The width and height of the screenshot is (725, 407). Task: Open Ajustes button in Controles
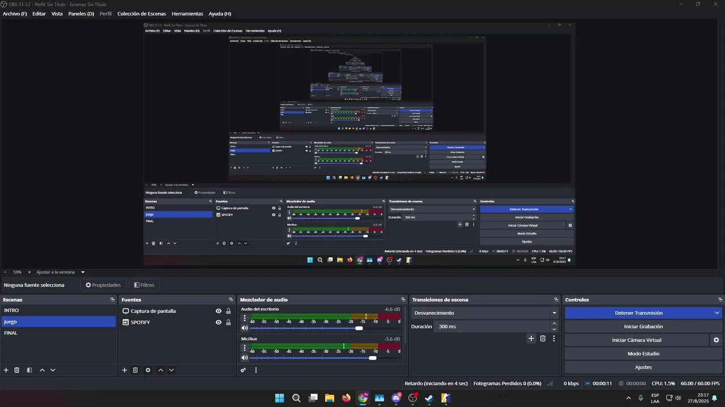pyautogui.click(x=643, y=367)
